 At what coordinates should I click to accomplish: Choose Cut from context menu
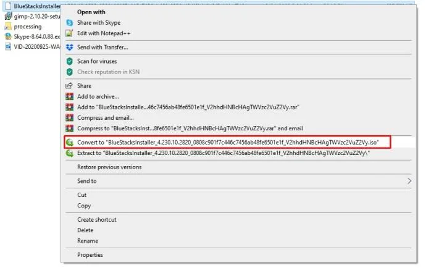pos(81,195)
